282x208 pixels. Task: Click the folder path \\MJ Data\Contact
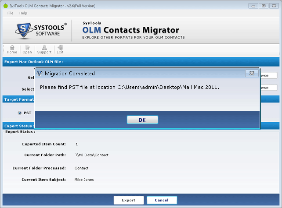pos(92,155)
